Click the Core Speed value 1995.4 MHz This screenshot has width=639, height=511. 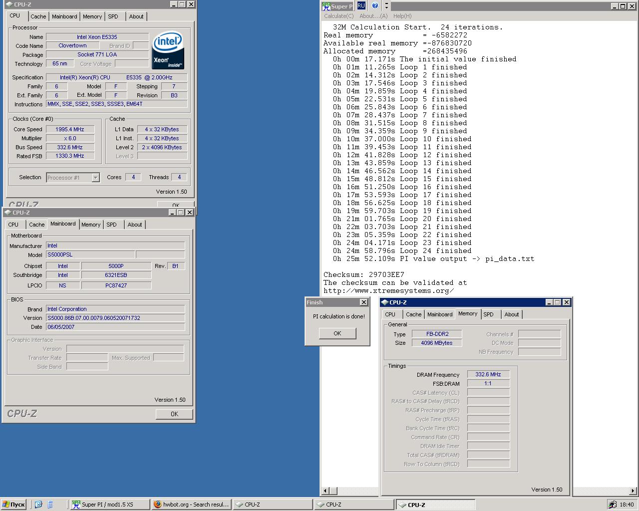(70, 129)
